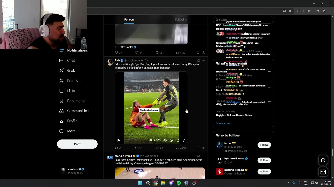Open video settings gear icon
Screen dimensions: 334x187
(171, 140)
